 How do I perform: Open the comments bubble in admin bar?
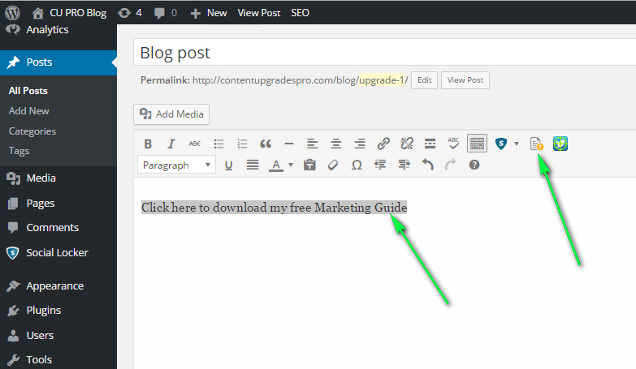[166, 13]
